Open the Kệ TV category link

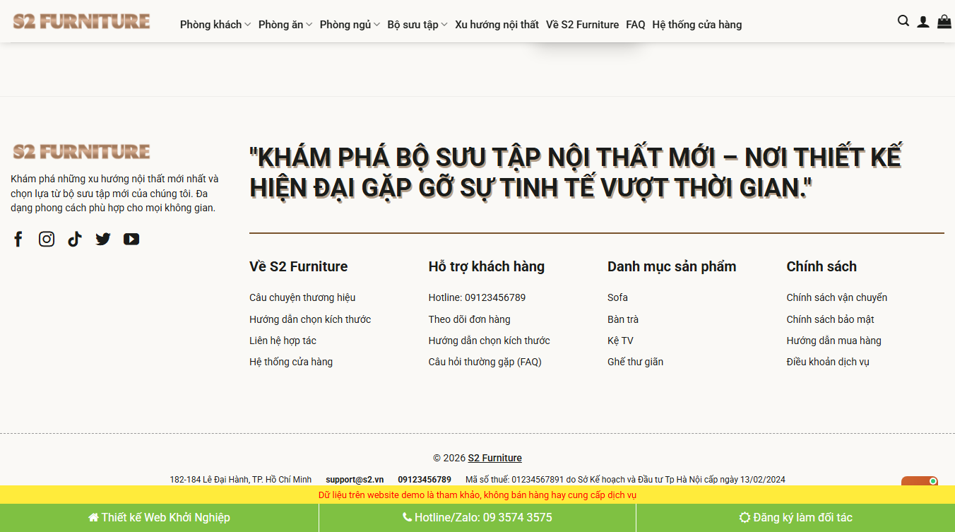point(620,341)
